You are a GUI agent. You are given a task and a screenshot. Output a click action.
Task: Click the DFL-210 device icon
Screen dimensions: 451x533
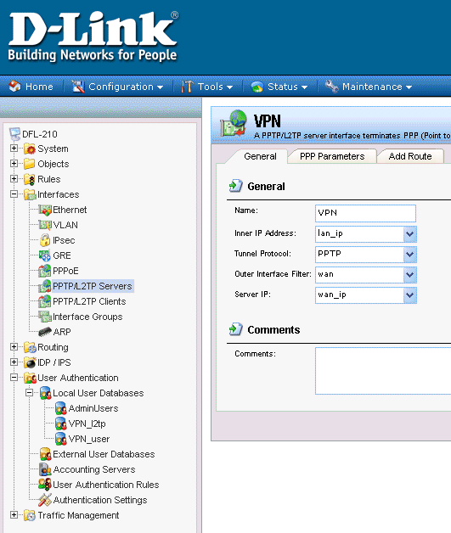(x=14, y=134)
